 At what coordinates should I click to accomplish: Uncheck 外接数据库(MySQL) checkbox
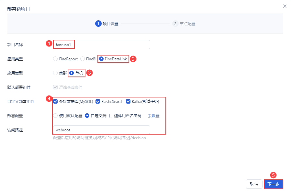point(55,101)
